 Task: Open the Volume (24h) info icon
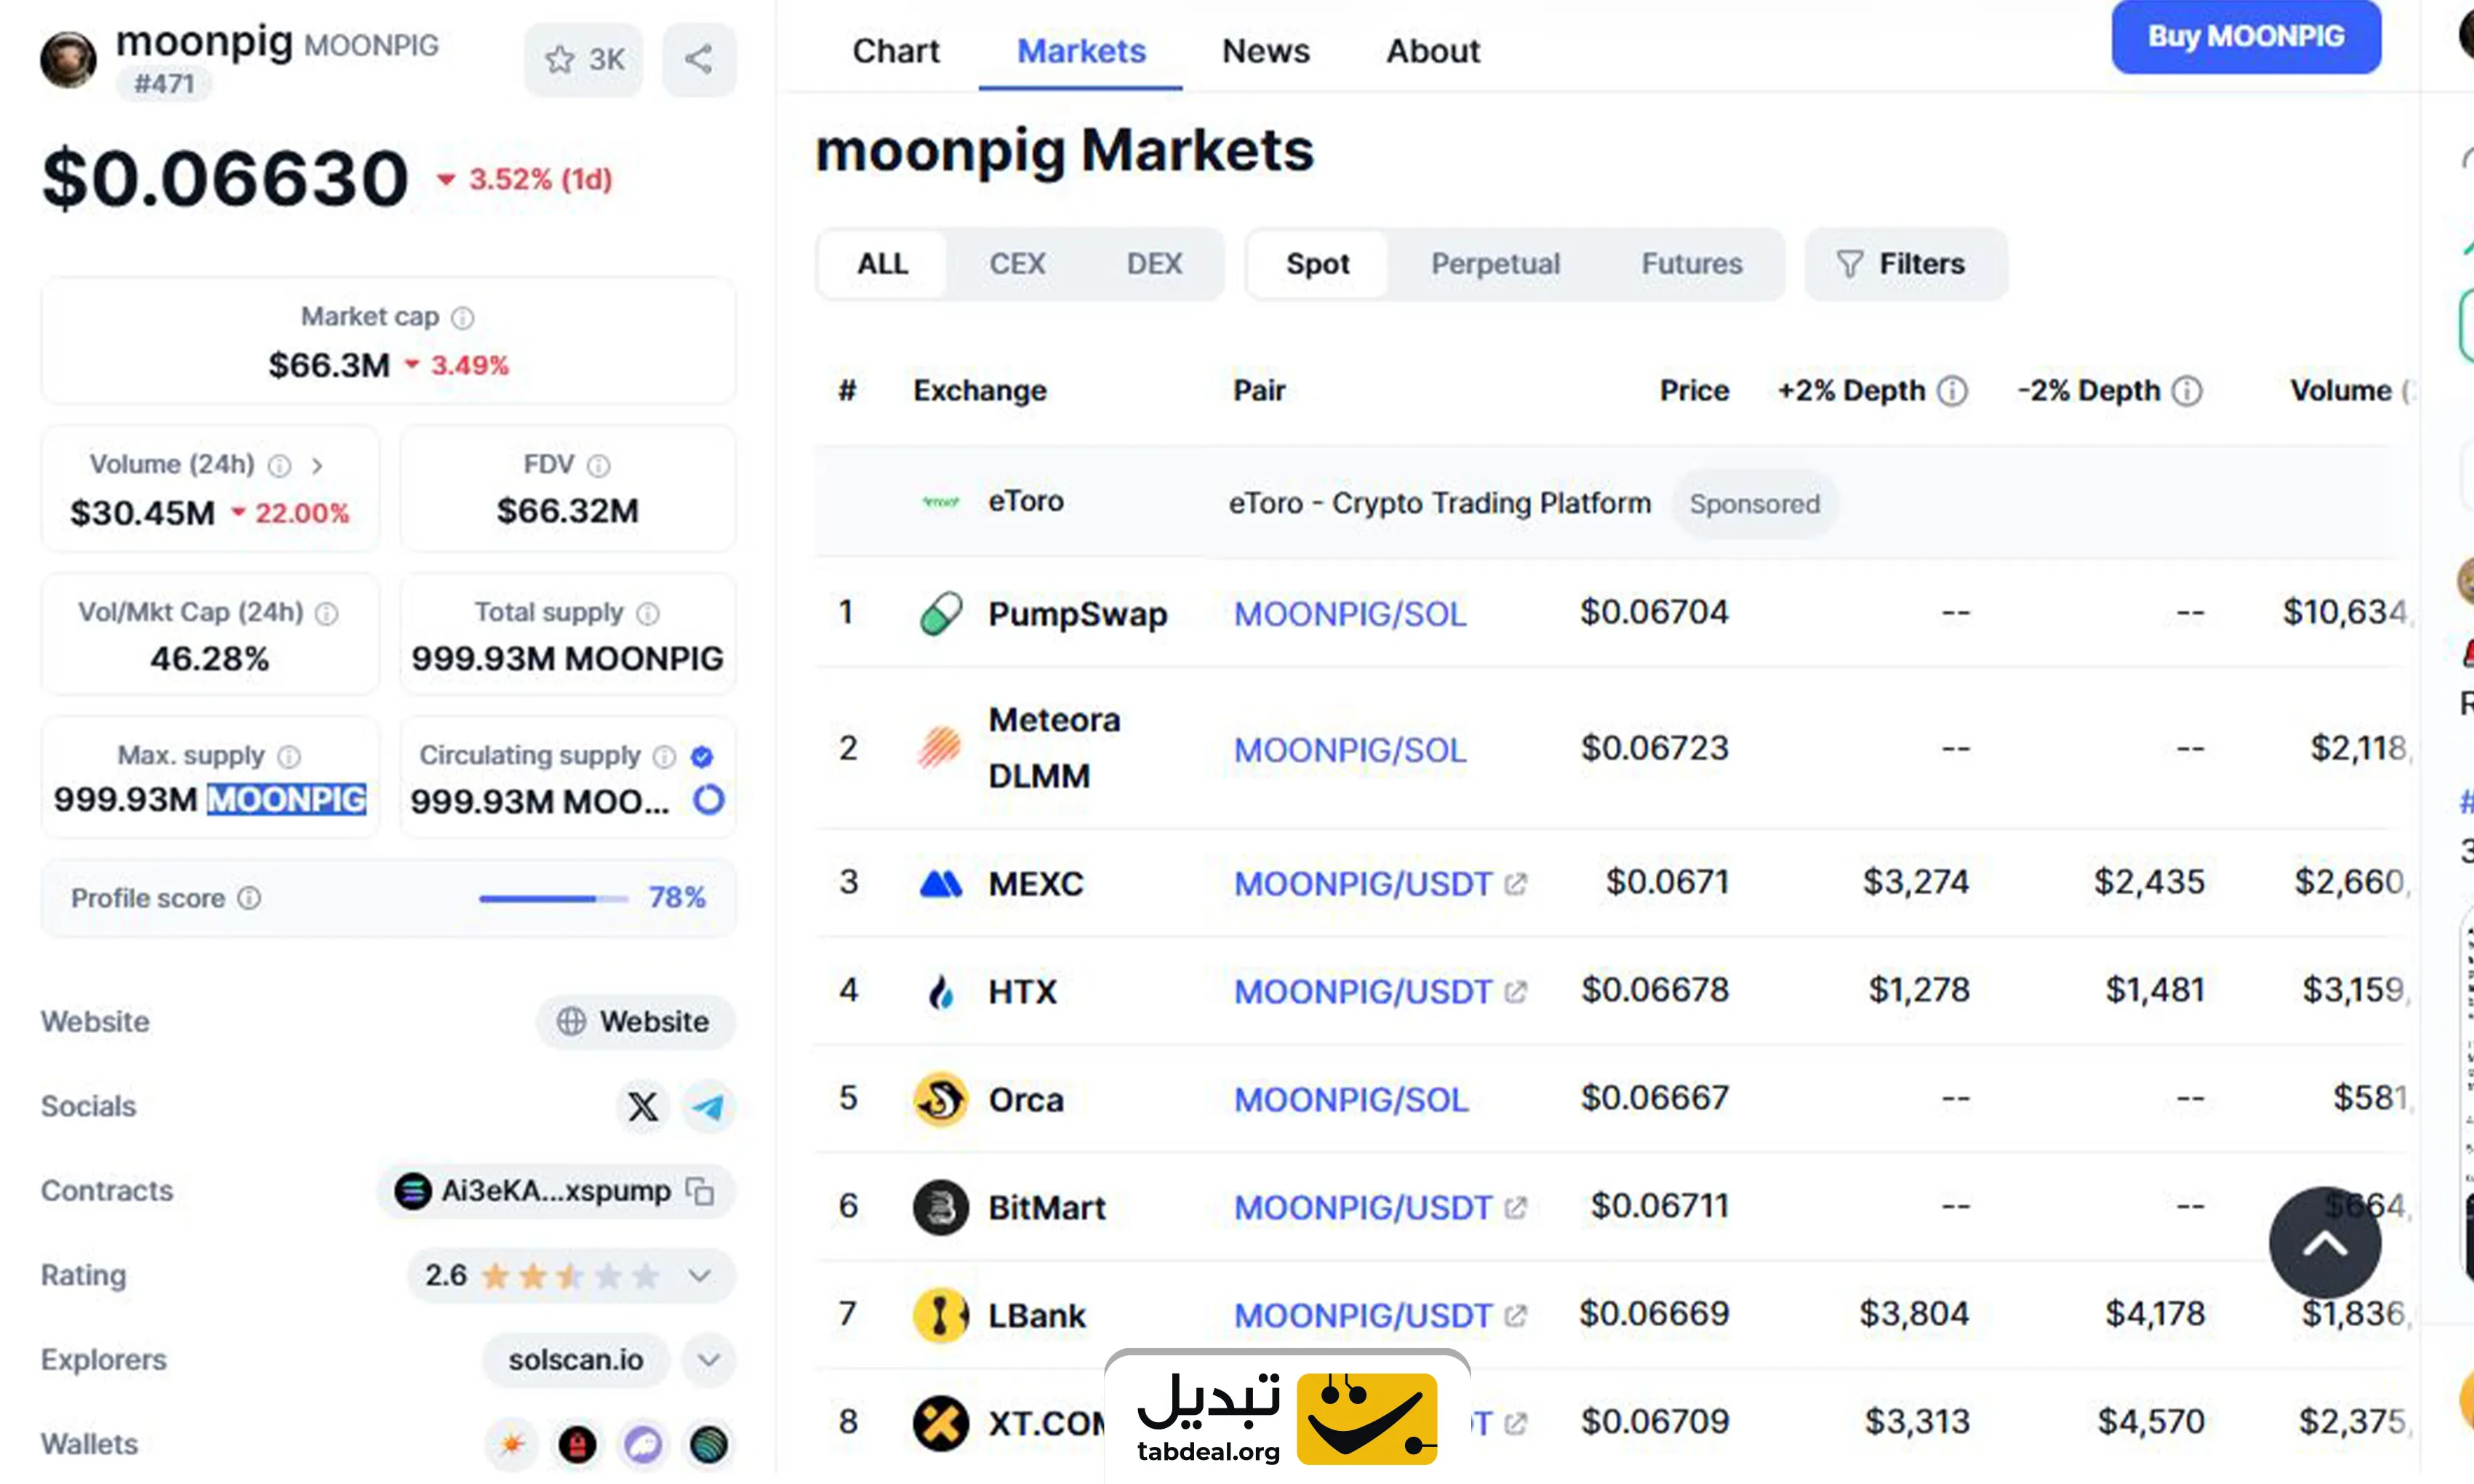(280, 466)
